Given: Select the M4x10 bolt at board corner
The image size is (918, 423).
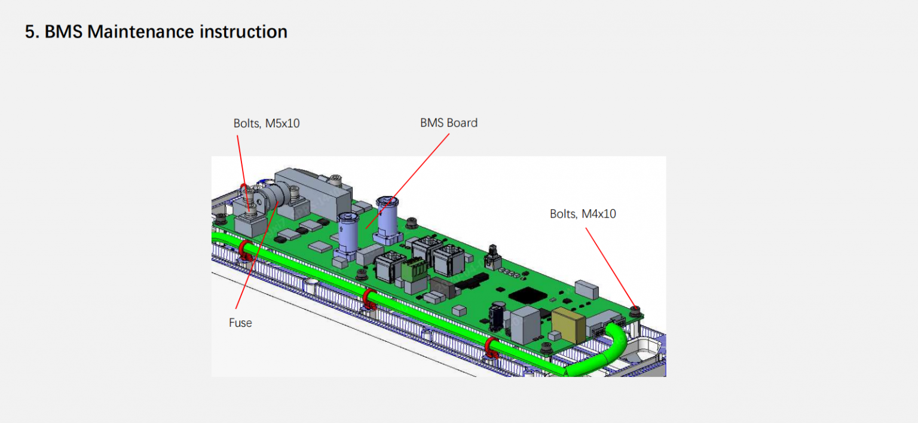Looking at the screenshot, I should tap(636, 309).
